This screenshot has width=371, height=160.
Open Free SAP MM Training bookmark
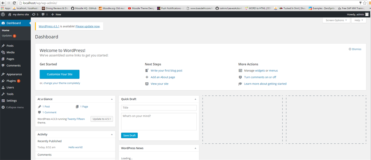[351, 8]
